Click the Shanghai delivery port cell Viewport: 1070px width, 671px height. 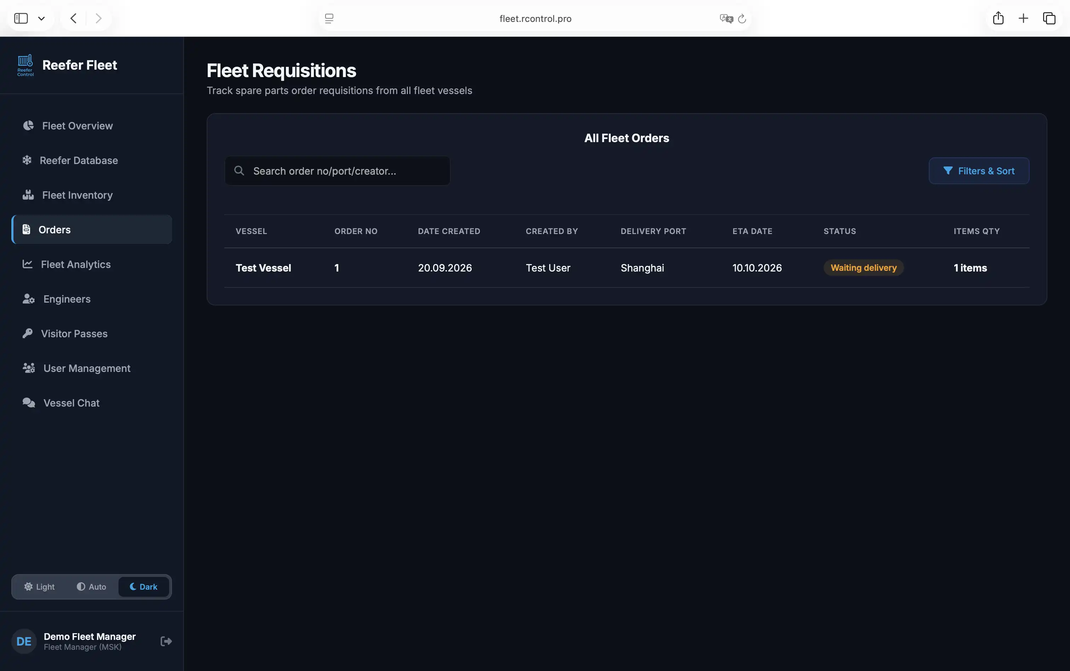click(x=642, y=268)
